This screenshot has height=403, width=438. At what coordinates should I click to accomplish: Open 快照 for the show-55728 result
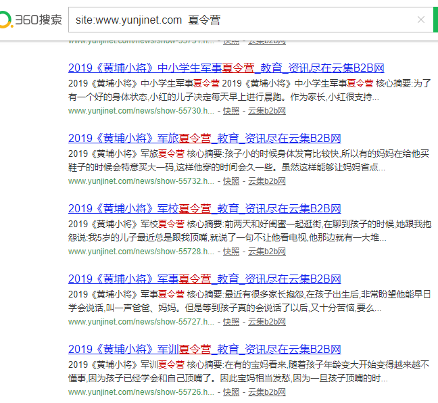click(231, 252)
